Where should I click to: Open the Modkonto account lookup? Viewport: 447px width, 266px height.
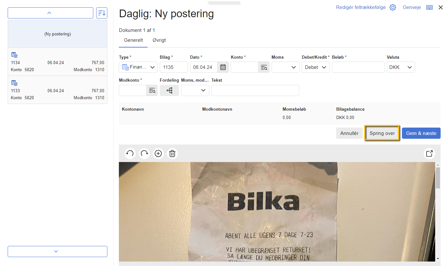tap(152, 90)
